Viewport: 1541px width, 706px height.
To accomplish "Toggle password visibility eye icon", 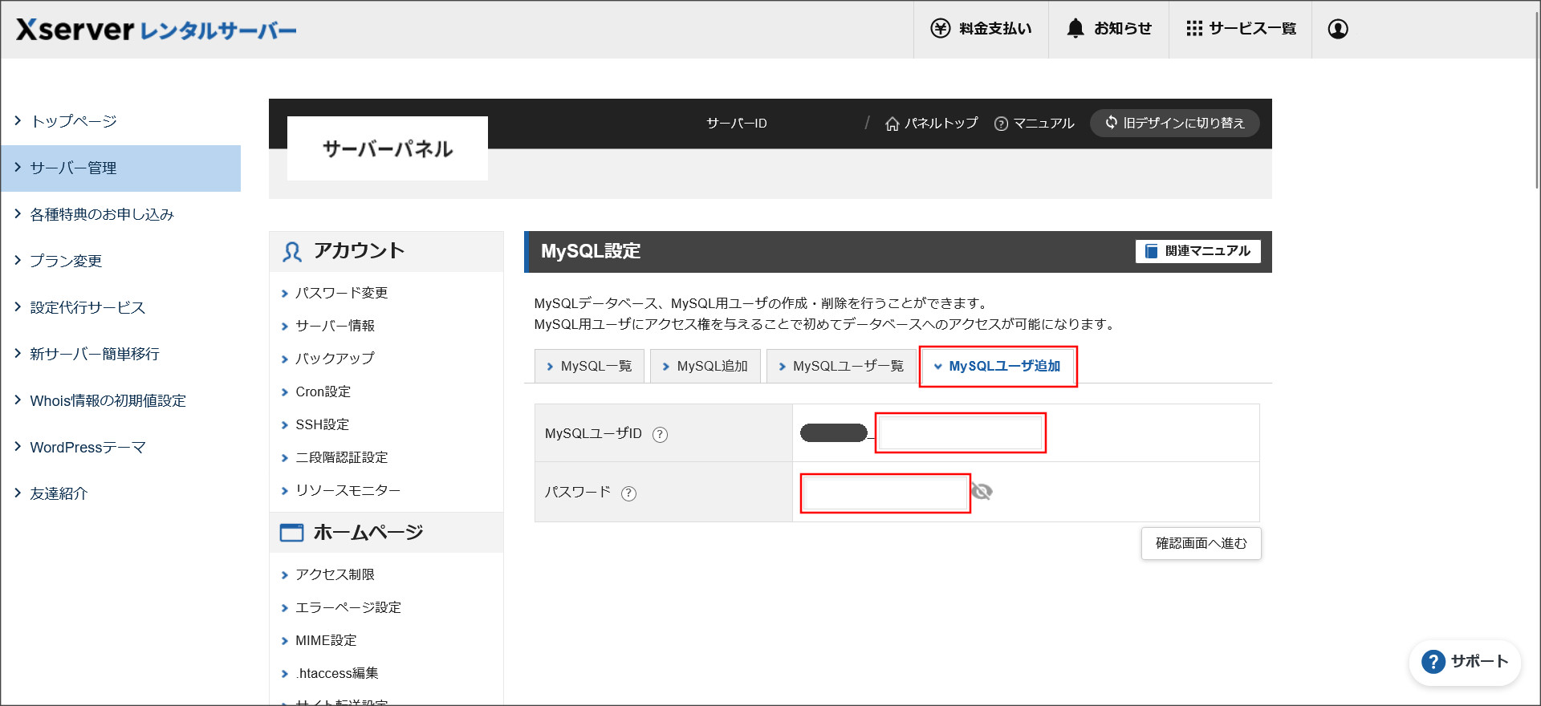I will click(982, 491).
